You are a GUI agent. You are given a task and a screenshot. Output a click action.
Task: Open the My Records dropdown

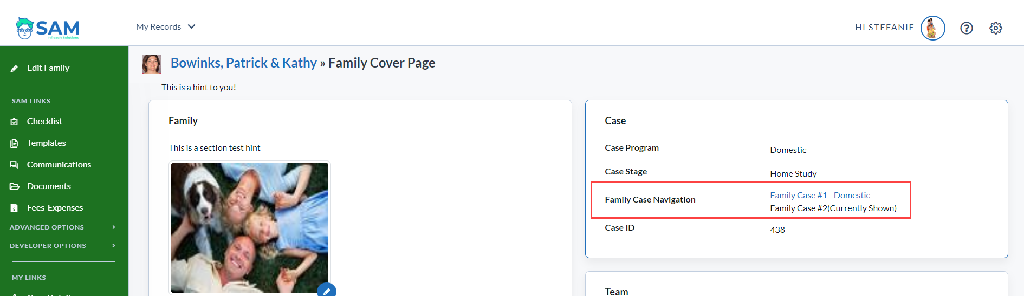click(x=165, y=27)
